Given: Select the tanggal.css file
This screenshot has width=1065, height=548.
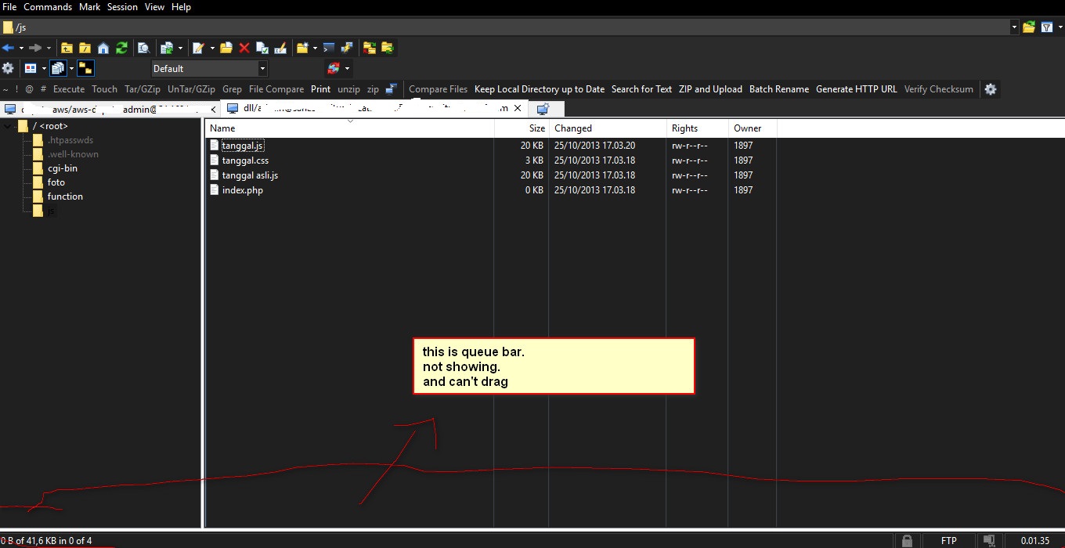Looking at the screenshot, I should (245, 160).
